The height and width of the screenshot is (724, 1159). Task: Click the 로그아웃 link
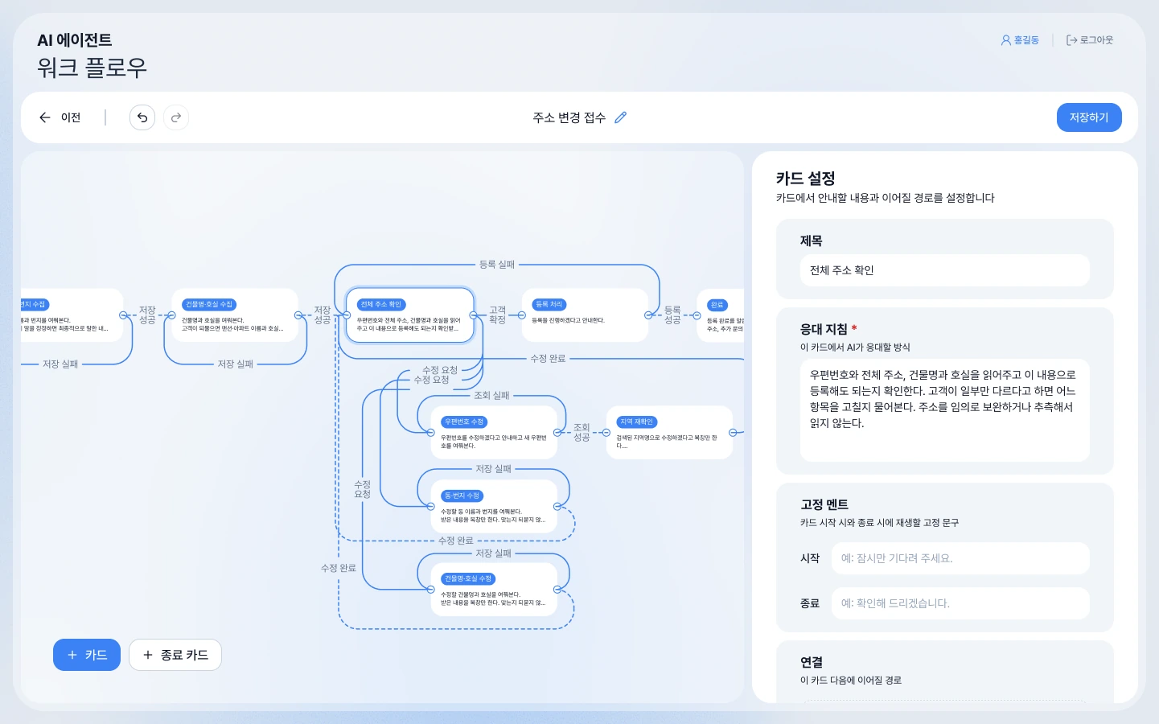[x=1090, y=40]
